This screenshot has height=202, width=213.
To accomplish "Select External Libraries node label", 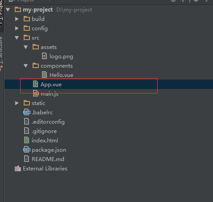I will (45, 169).
